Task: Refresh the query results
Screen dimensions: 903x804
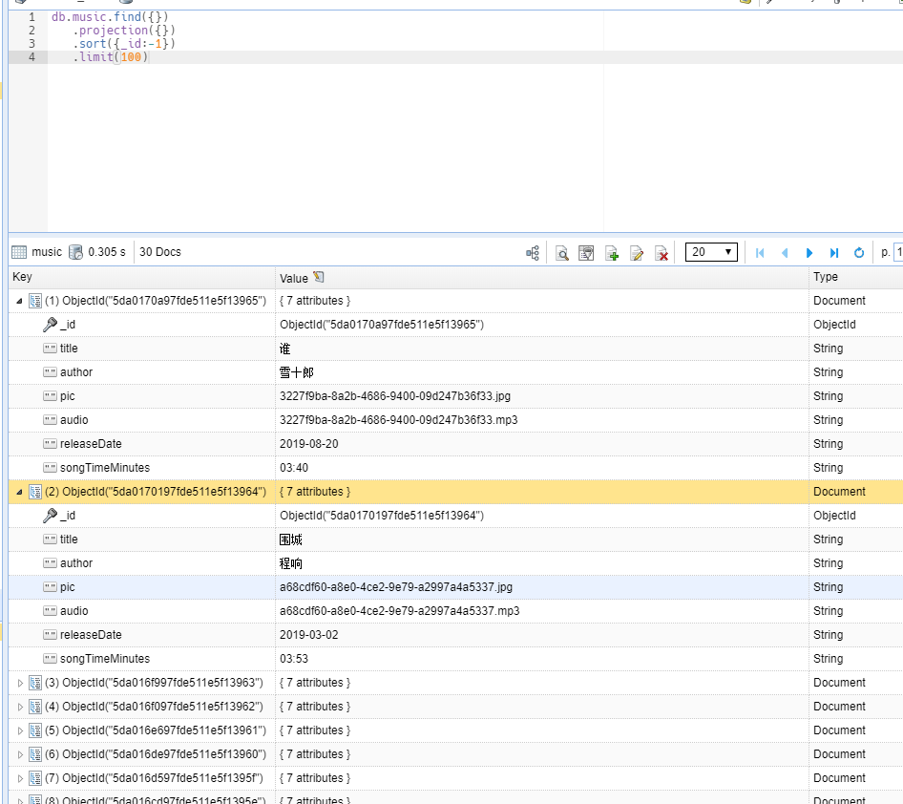Action: (x=859, y=253)
